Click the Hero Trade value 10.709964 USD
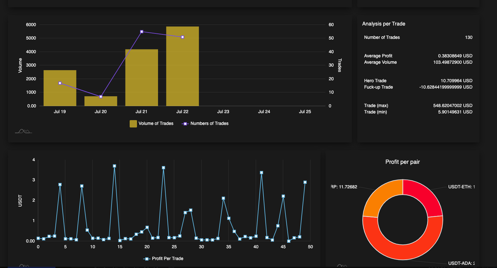The height and width of the screenshot is (268, 497). (x=457, y=81)
